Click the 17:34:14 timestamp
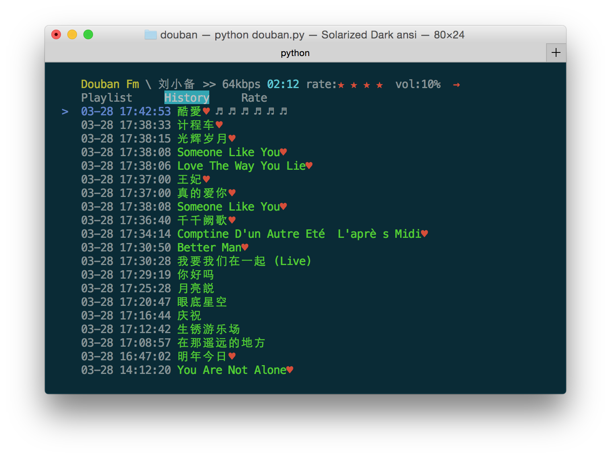 pos(145,234)
